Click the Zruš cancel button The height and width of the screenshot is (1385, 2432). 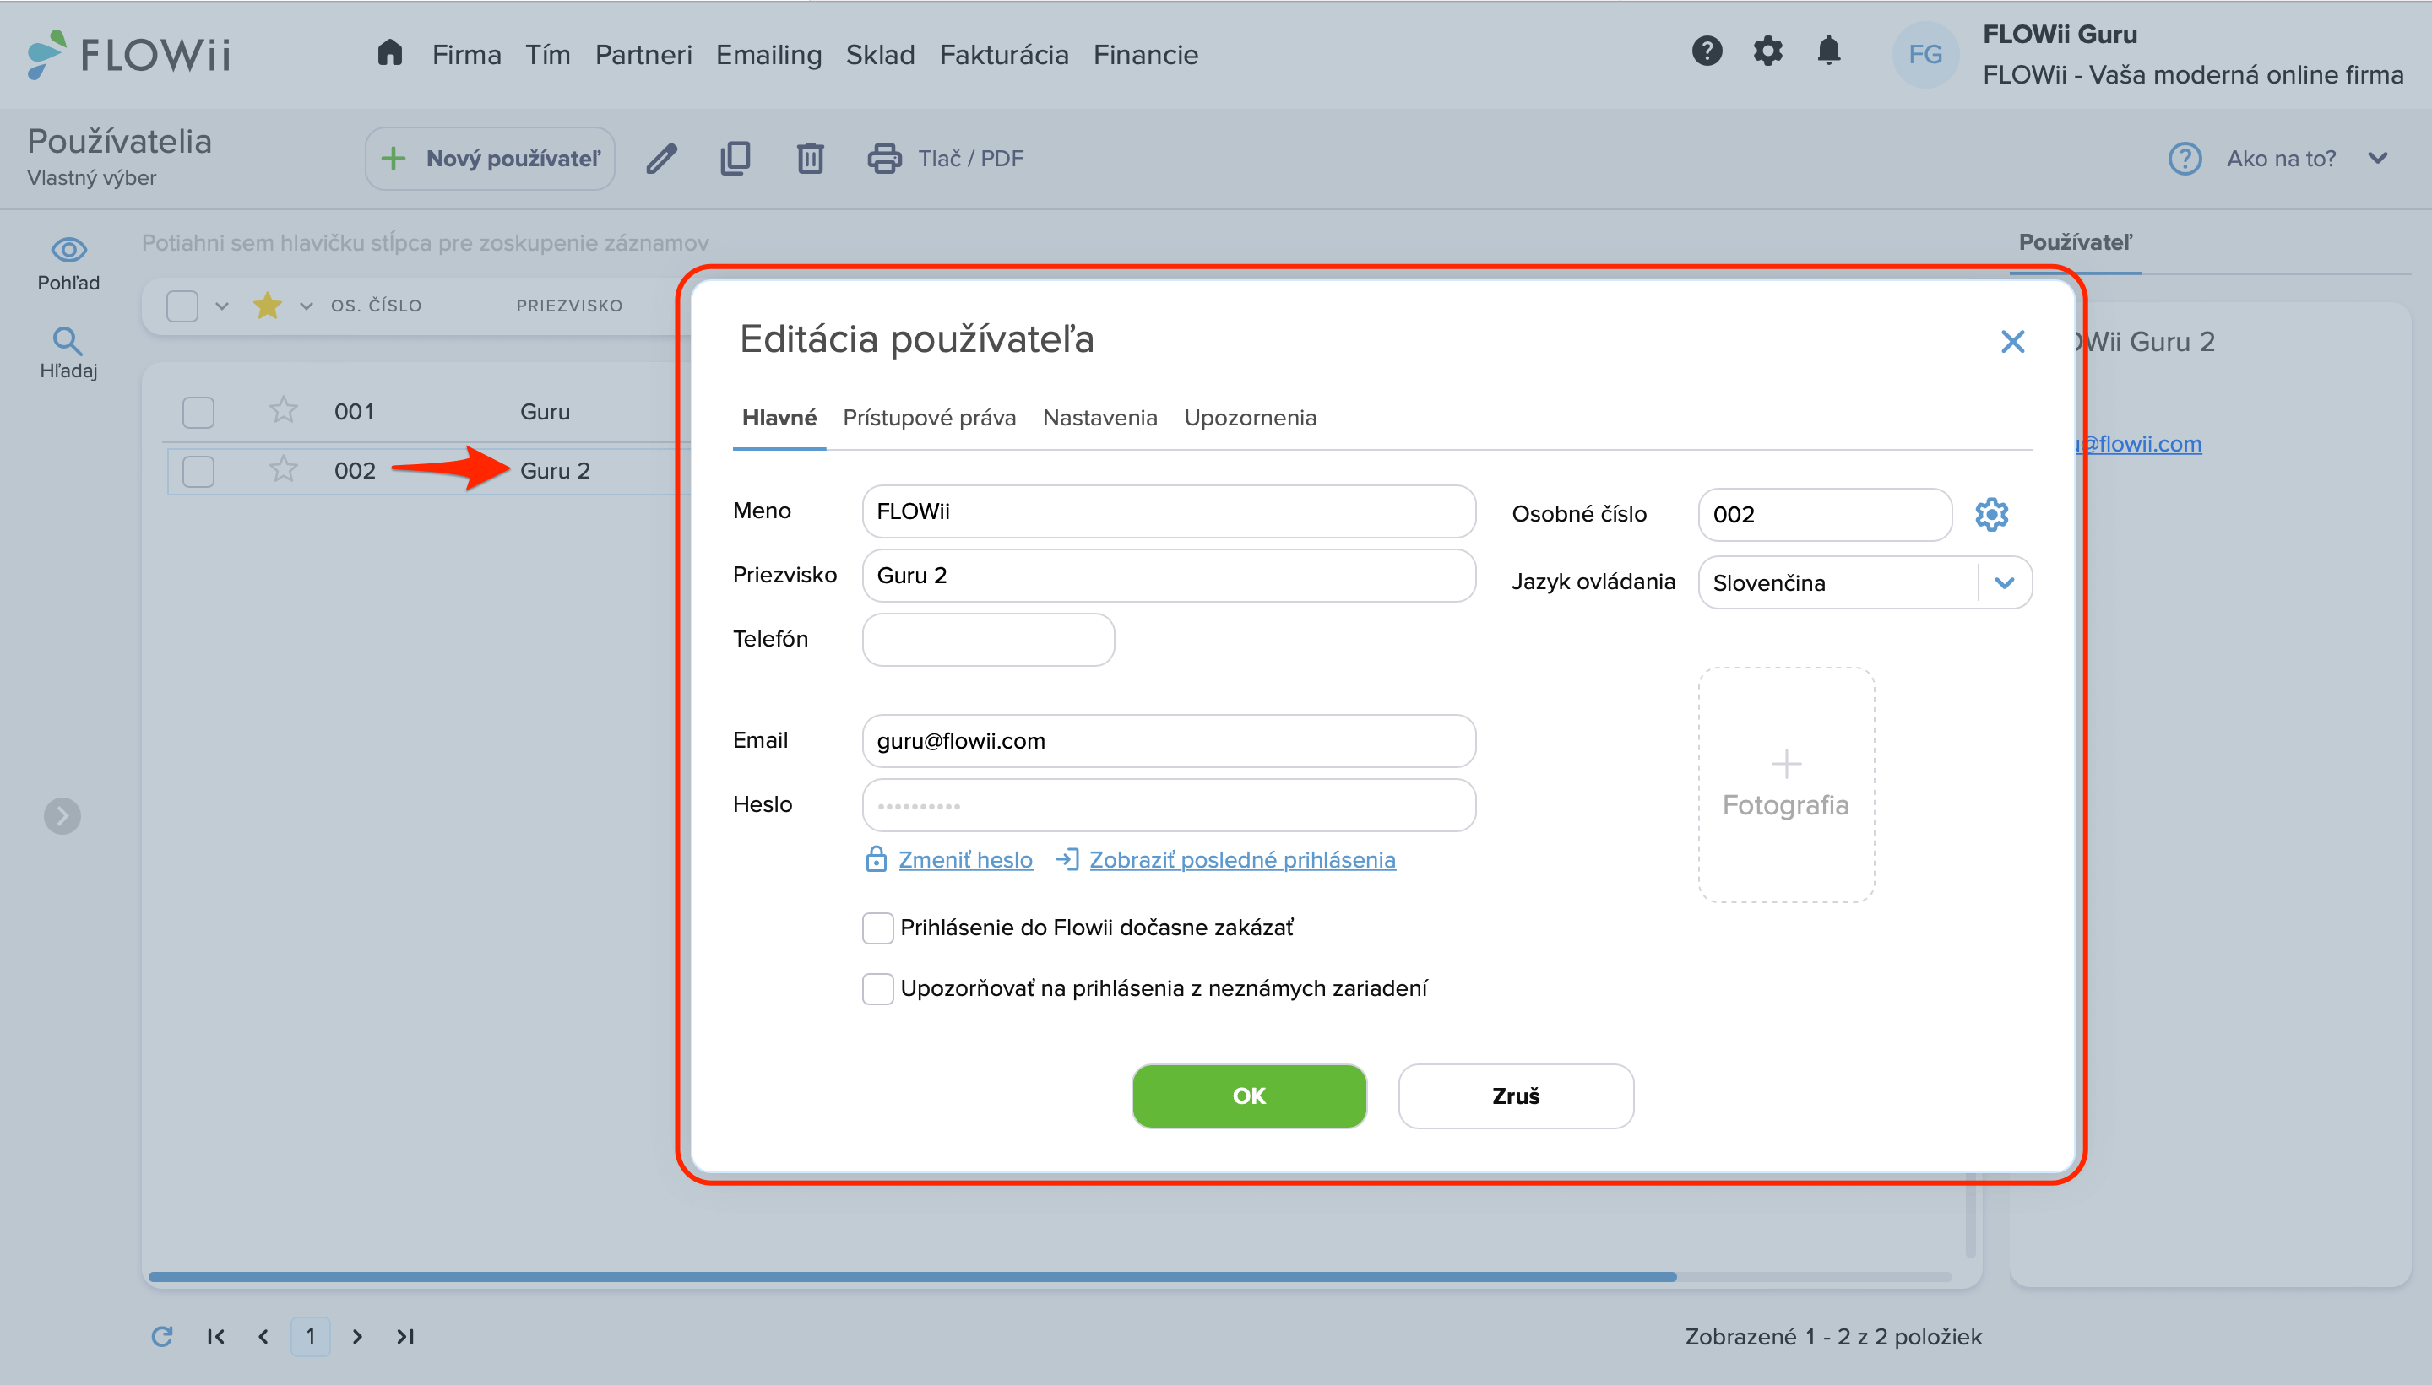point(1515,1096)
